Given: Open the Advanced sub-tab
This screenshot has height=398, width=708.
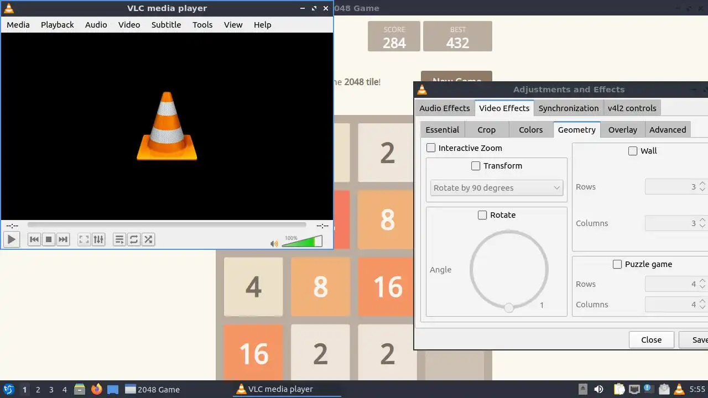Looking at the screenshot, I should point(668,130).
